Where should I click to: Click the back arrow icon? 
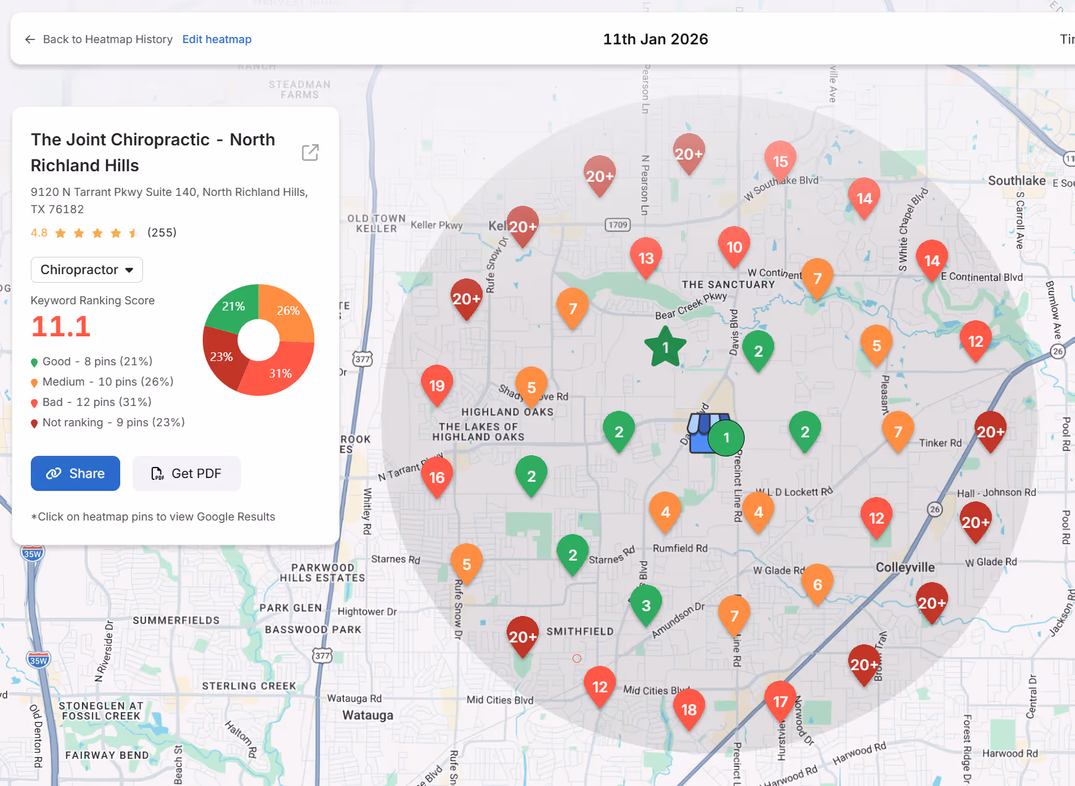[30, 39]
